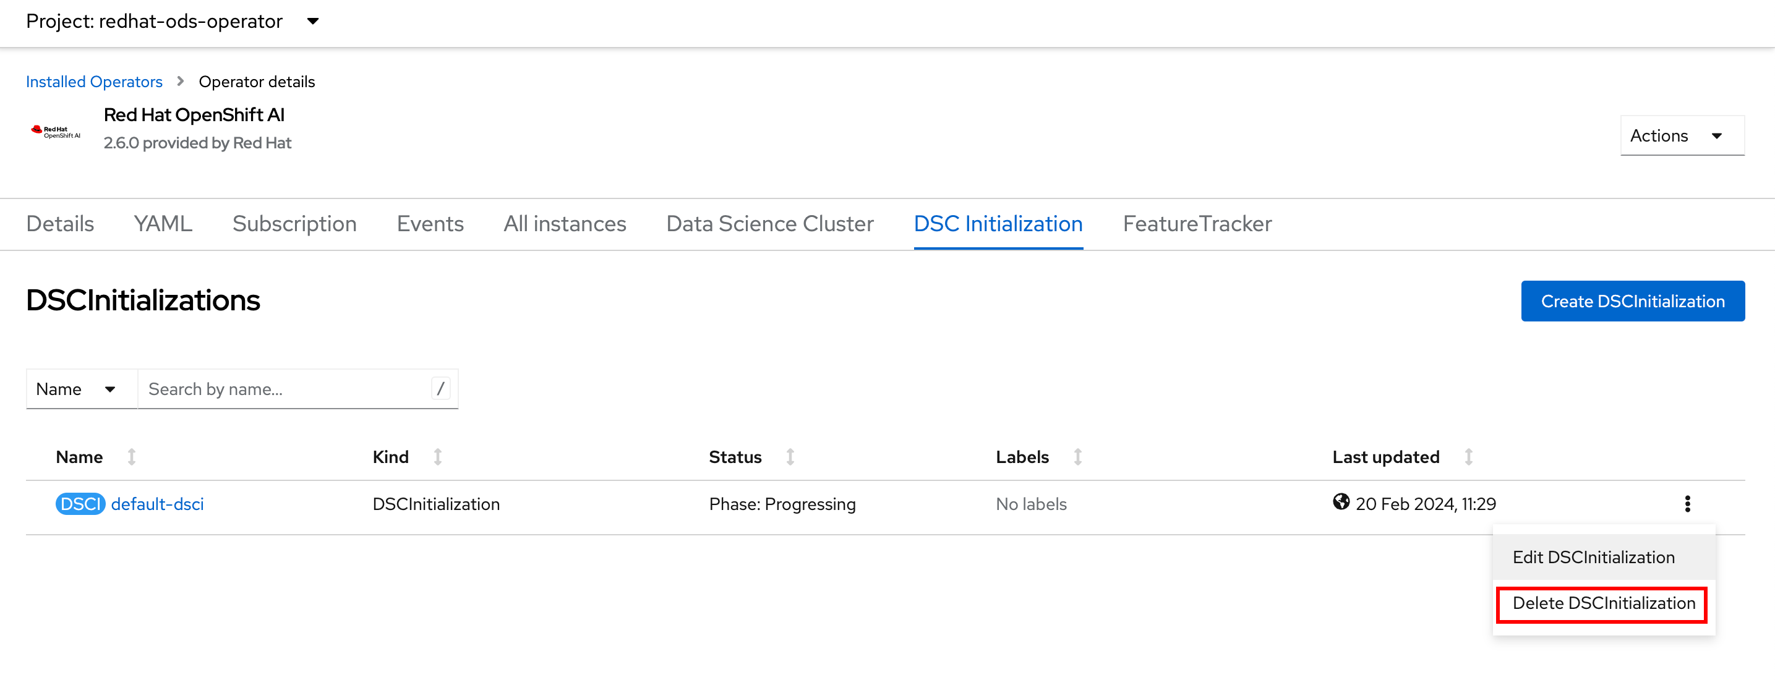Screen dimensions: 1775x680
Task: Open the kebab menu for default-dsci row
Action: coord(1688,504)
